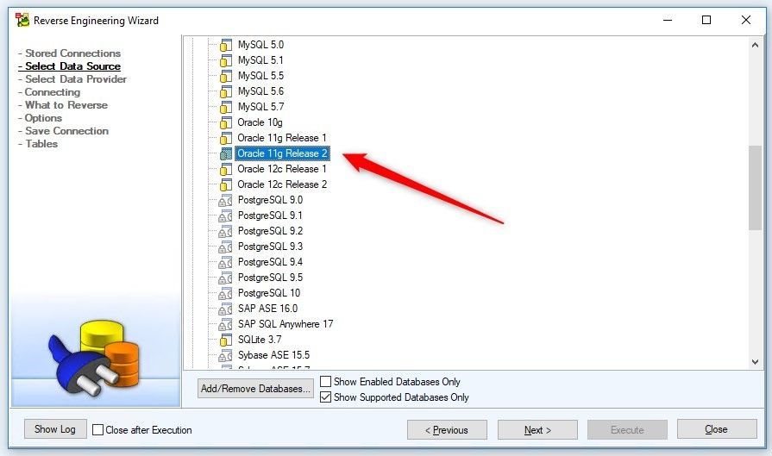The image size is (772, 456).
Task: Open the Tables wizard step
Action: (41, 144)
